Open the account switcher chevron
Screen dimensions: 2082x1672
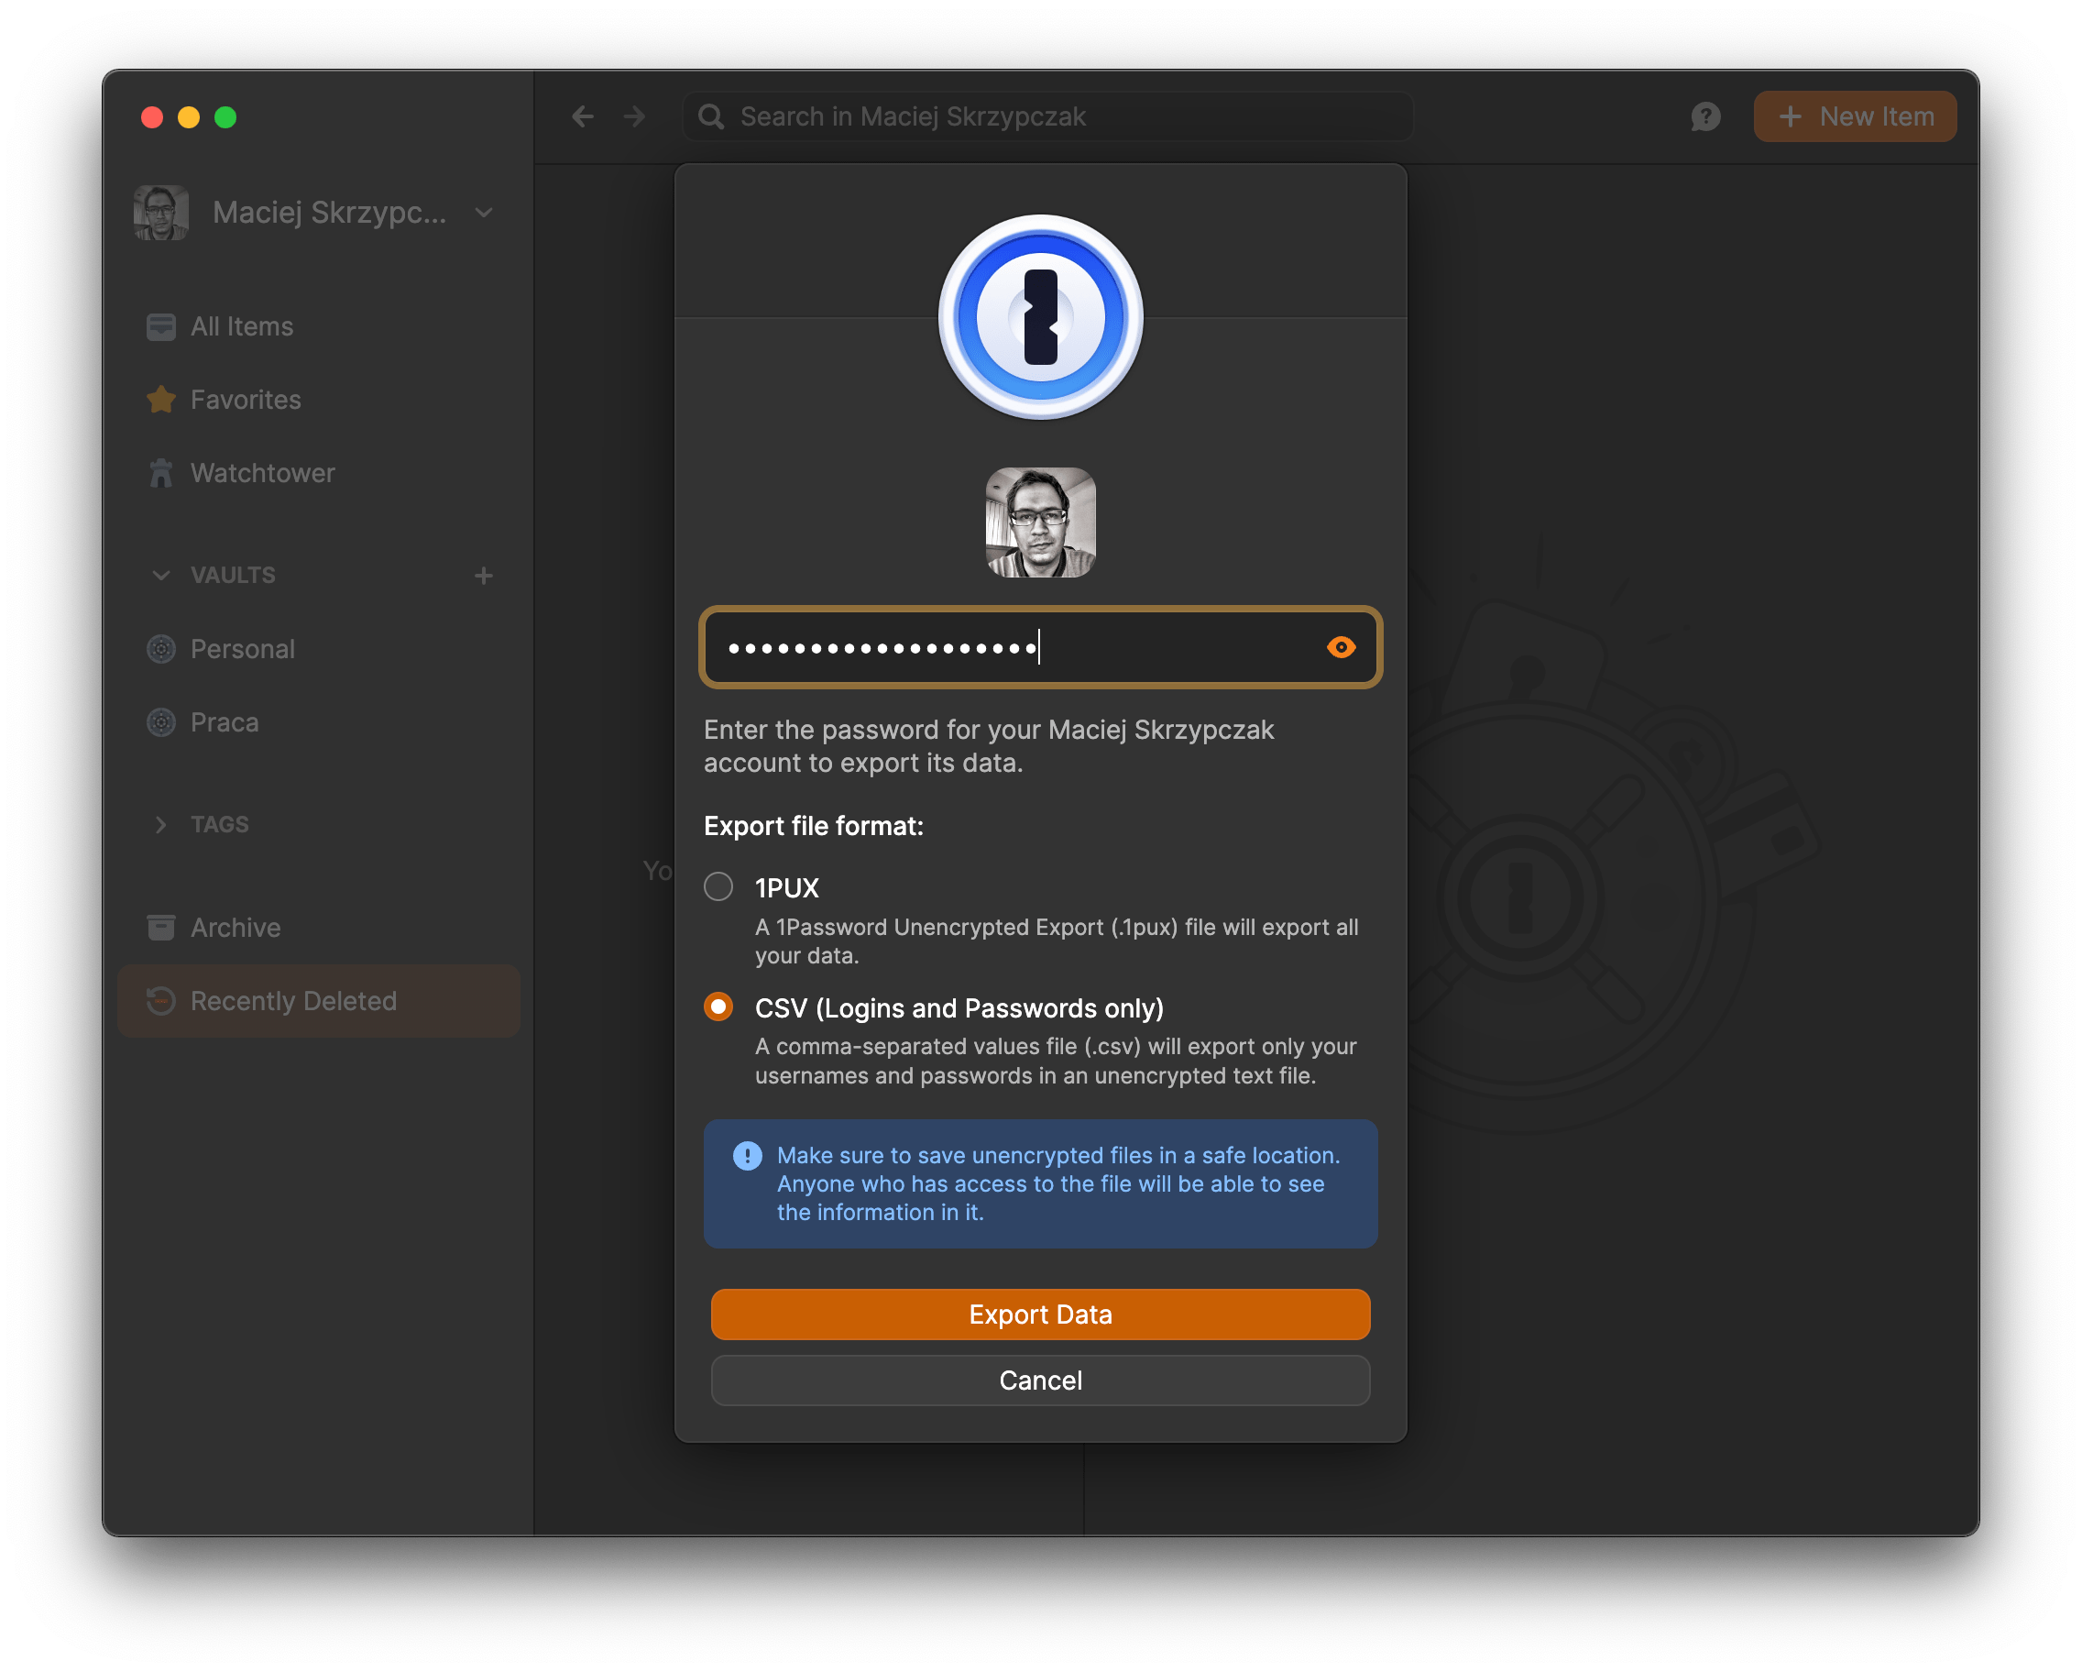[x=484, y=213]
